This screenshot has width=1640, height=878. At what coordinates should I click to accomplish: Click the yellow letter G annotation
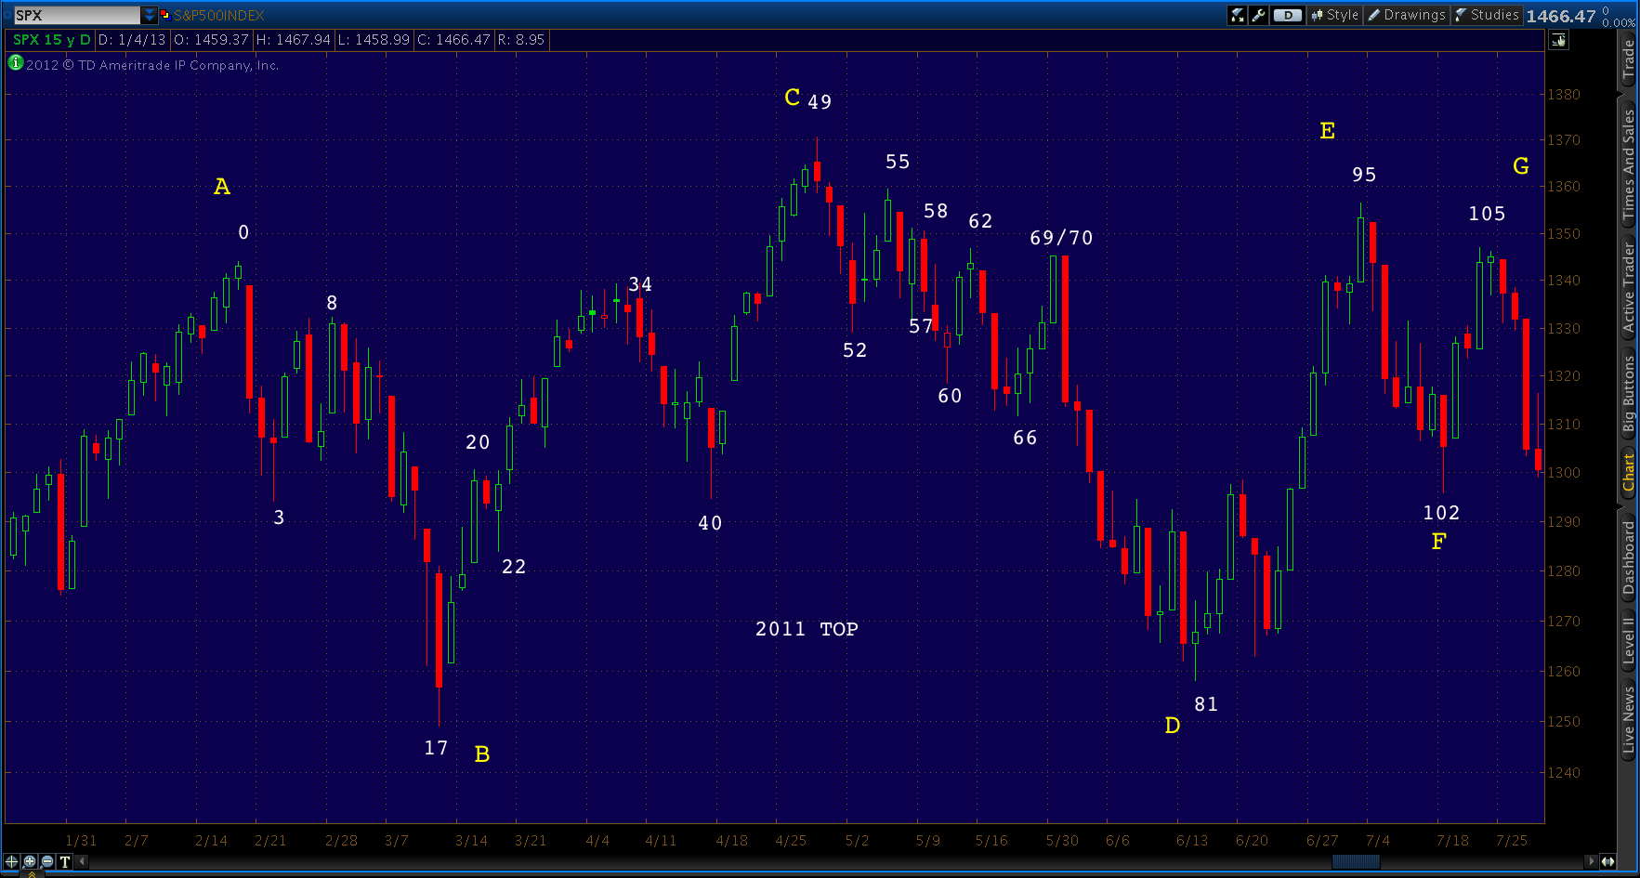point(1521,166)
